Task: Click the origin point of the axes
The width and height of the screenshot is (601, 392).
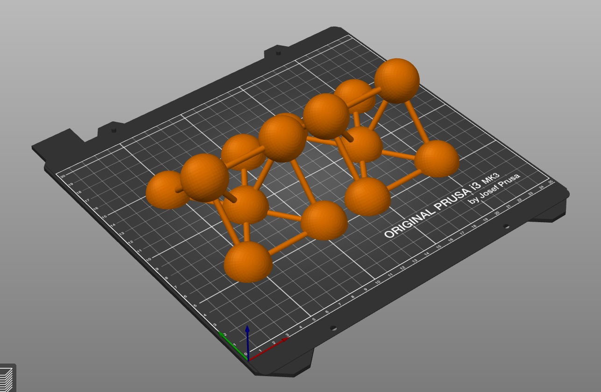Action: 248,360
